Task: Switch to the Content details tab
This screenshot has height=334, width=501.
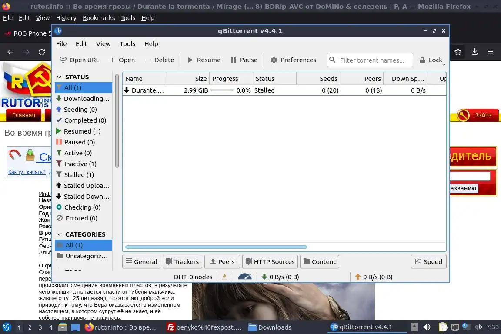Action: 320,262
